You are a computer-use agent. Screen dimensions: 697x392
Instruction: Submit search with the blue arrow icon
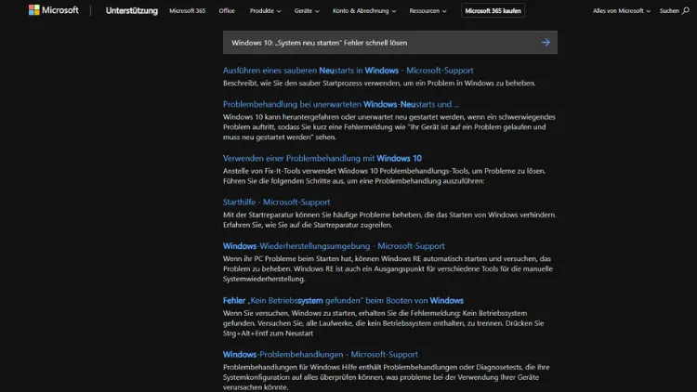pos(546,42)
